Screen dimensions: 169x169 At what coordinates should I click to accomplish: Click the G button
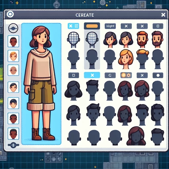point(110,75)
